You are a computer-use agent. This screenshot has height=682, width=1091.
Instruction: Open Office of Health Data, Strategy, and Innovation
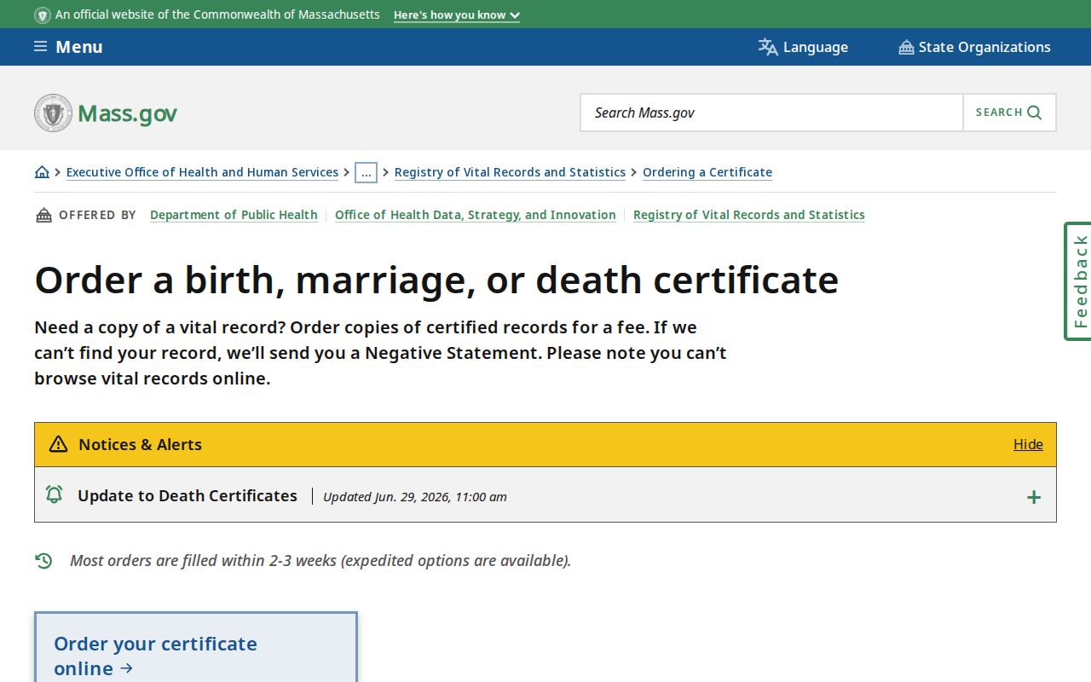tap(476, 215)
